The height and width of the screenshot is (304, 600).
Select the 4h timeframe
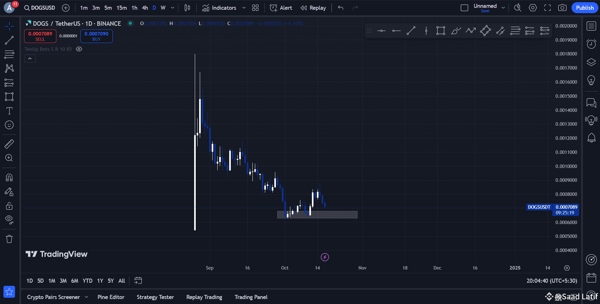[145, 8]
